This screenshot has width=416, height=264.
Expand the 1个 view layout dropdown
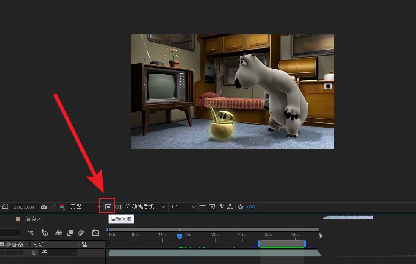pyautogui.click(x=183, y=207)
